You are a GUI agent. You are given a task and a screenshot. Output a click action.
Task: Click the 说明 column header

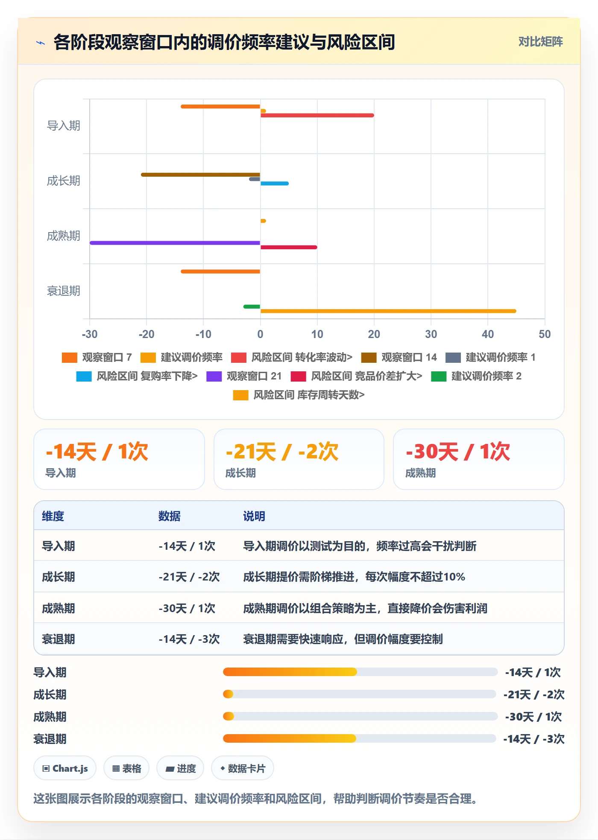click(x=254, y=516)
